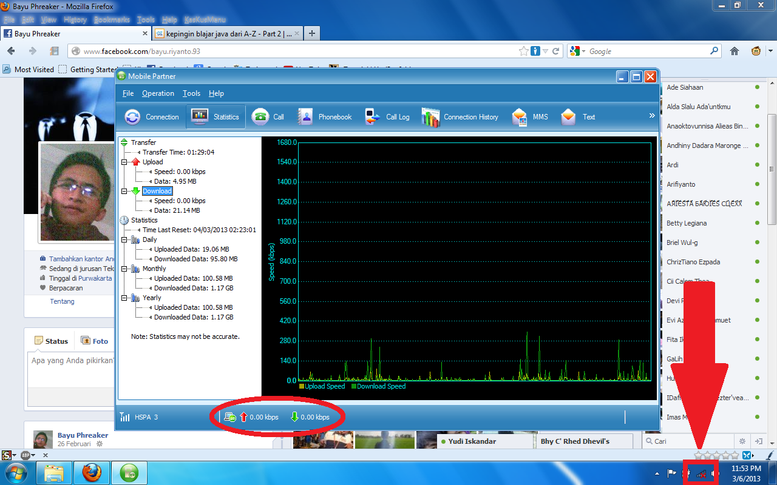777x485 pixels.
Task: Click the Firefox forward arrow
Action: click(x=33, y=52)
